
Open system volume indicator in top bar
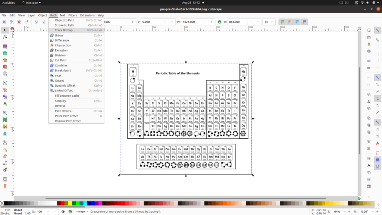(x=368, y=3)
